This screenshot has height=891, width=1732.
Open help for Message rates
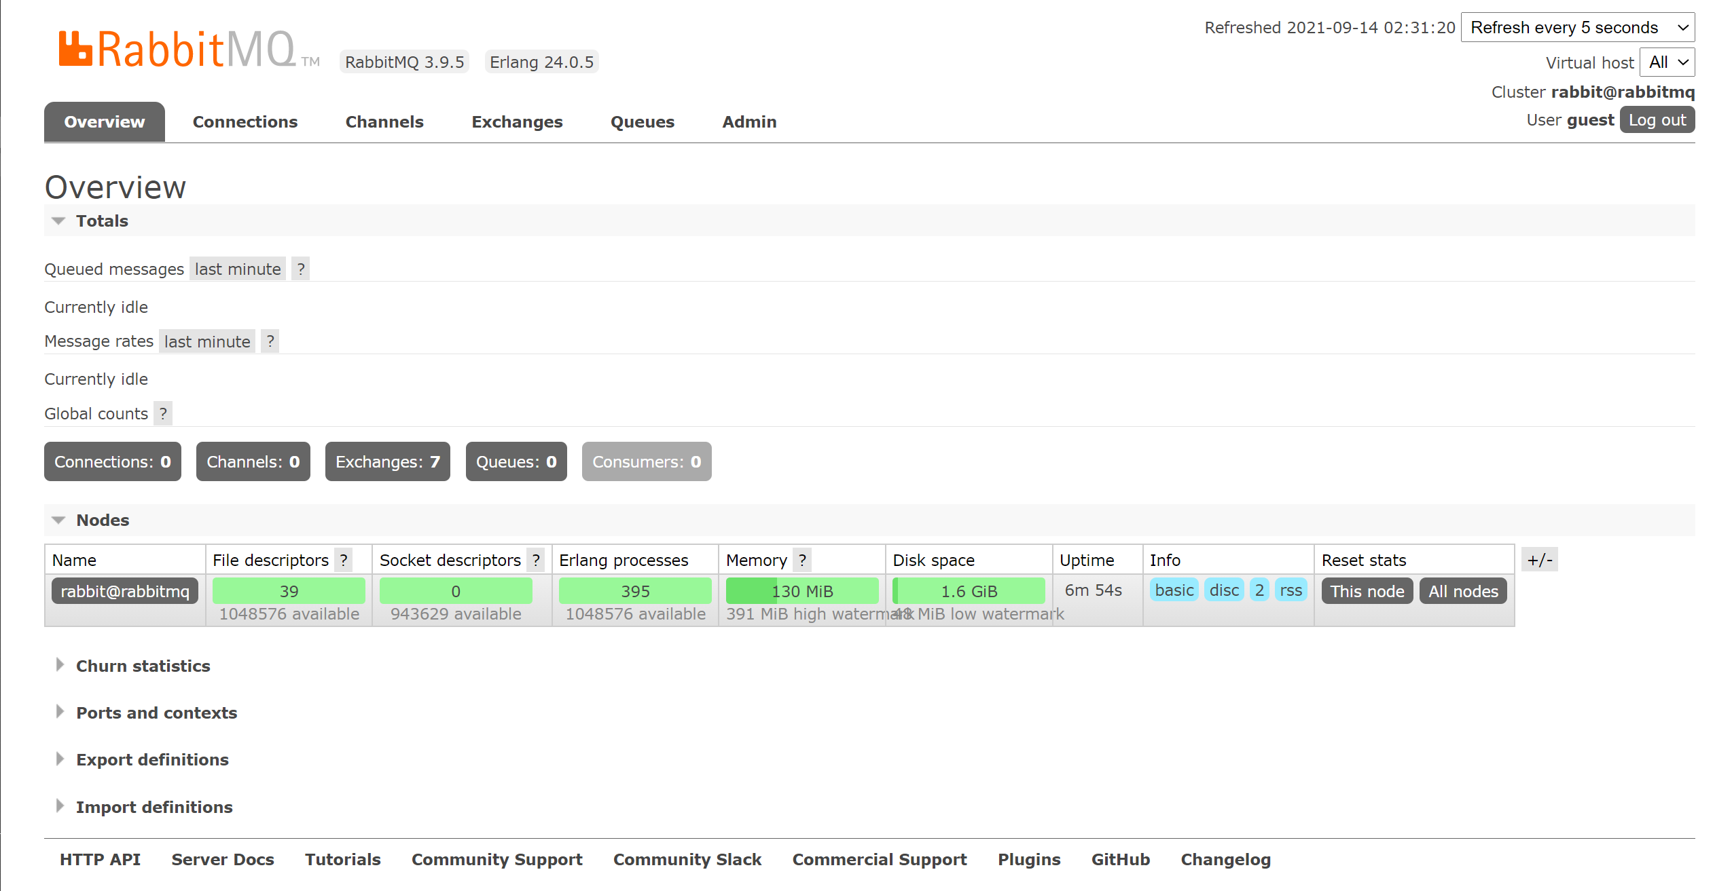point(270,341)
